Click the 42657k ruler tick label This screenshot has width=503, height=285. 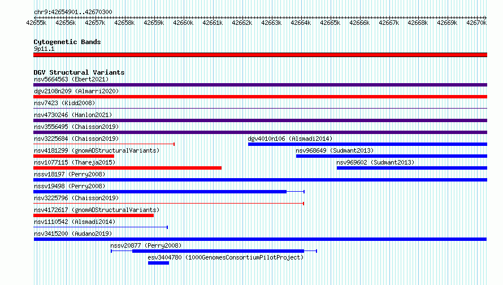pos(95,23)
